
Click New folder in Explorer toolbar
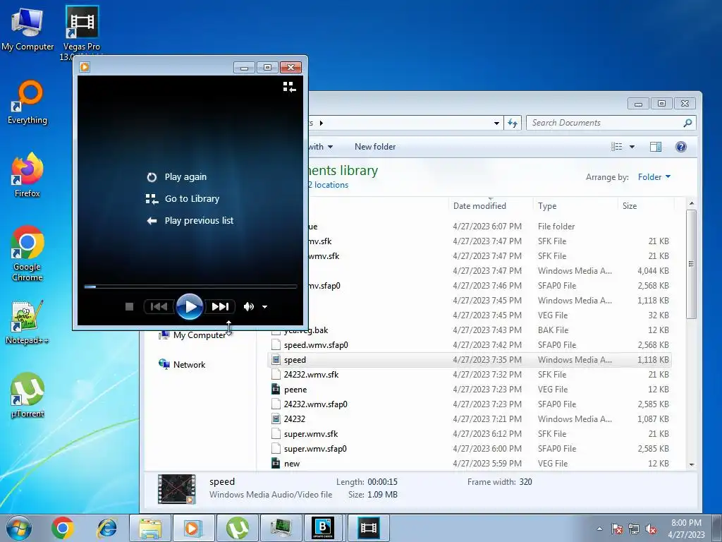click(375, 147)
